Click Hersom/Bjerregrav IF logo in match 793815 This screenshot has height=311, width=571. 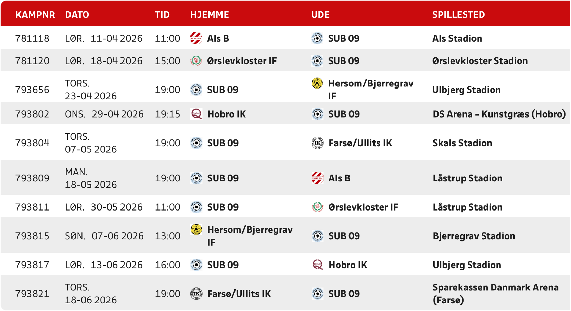click(196, 230)
